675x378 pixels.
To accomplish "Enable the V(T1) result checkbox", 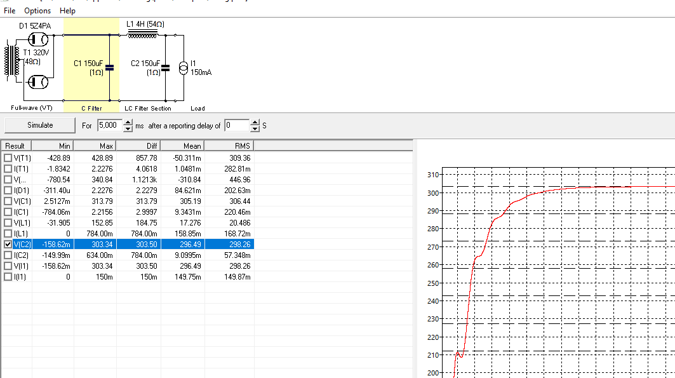I will click(x=8, y=158).
